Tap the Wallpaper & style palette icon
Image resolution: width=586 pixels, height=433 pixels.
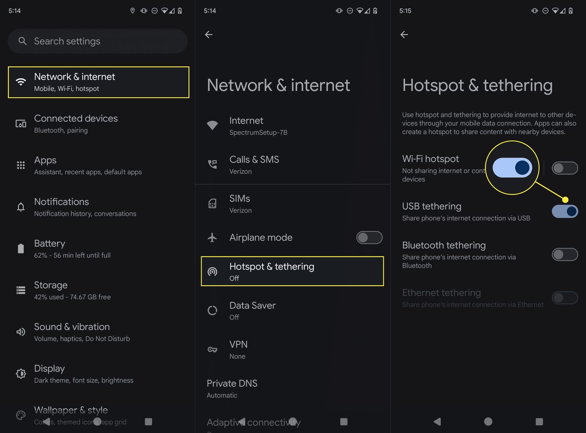(x=21, y=415)
